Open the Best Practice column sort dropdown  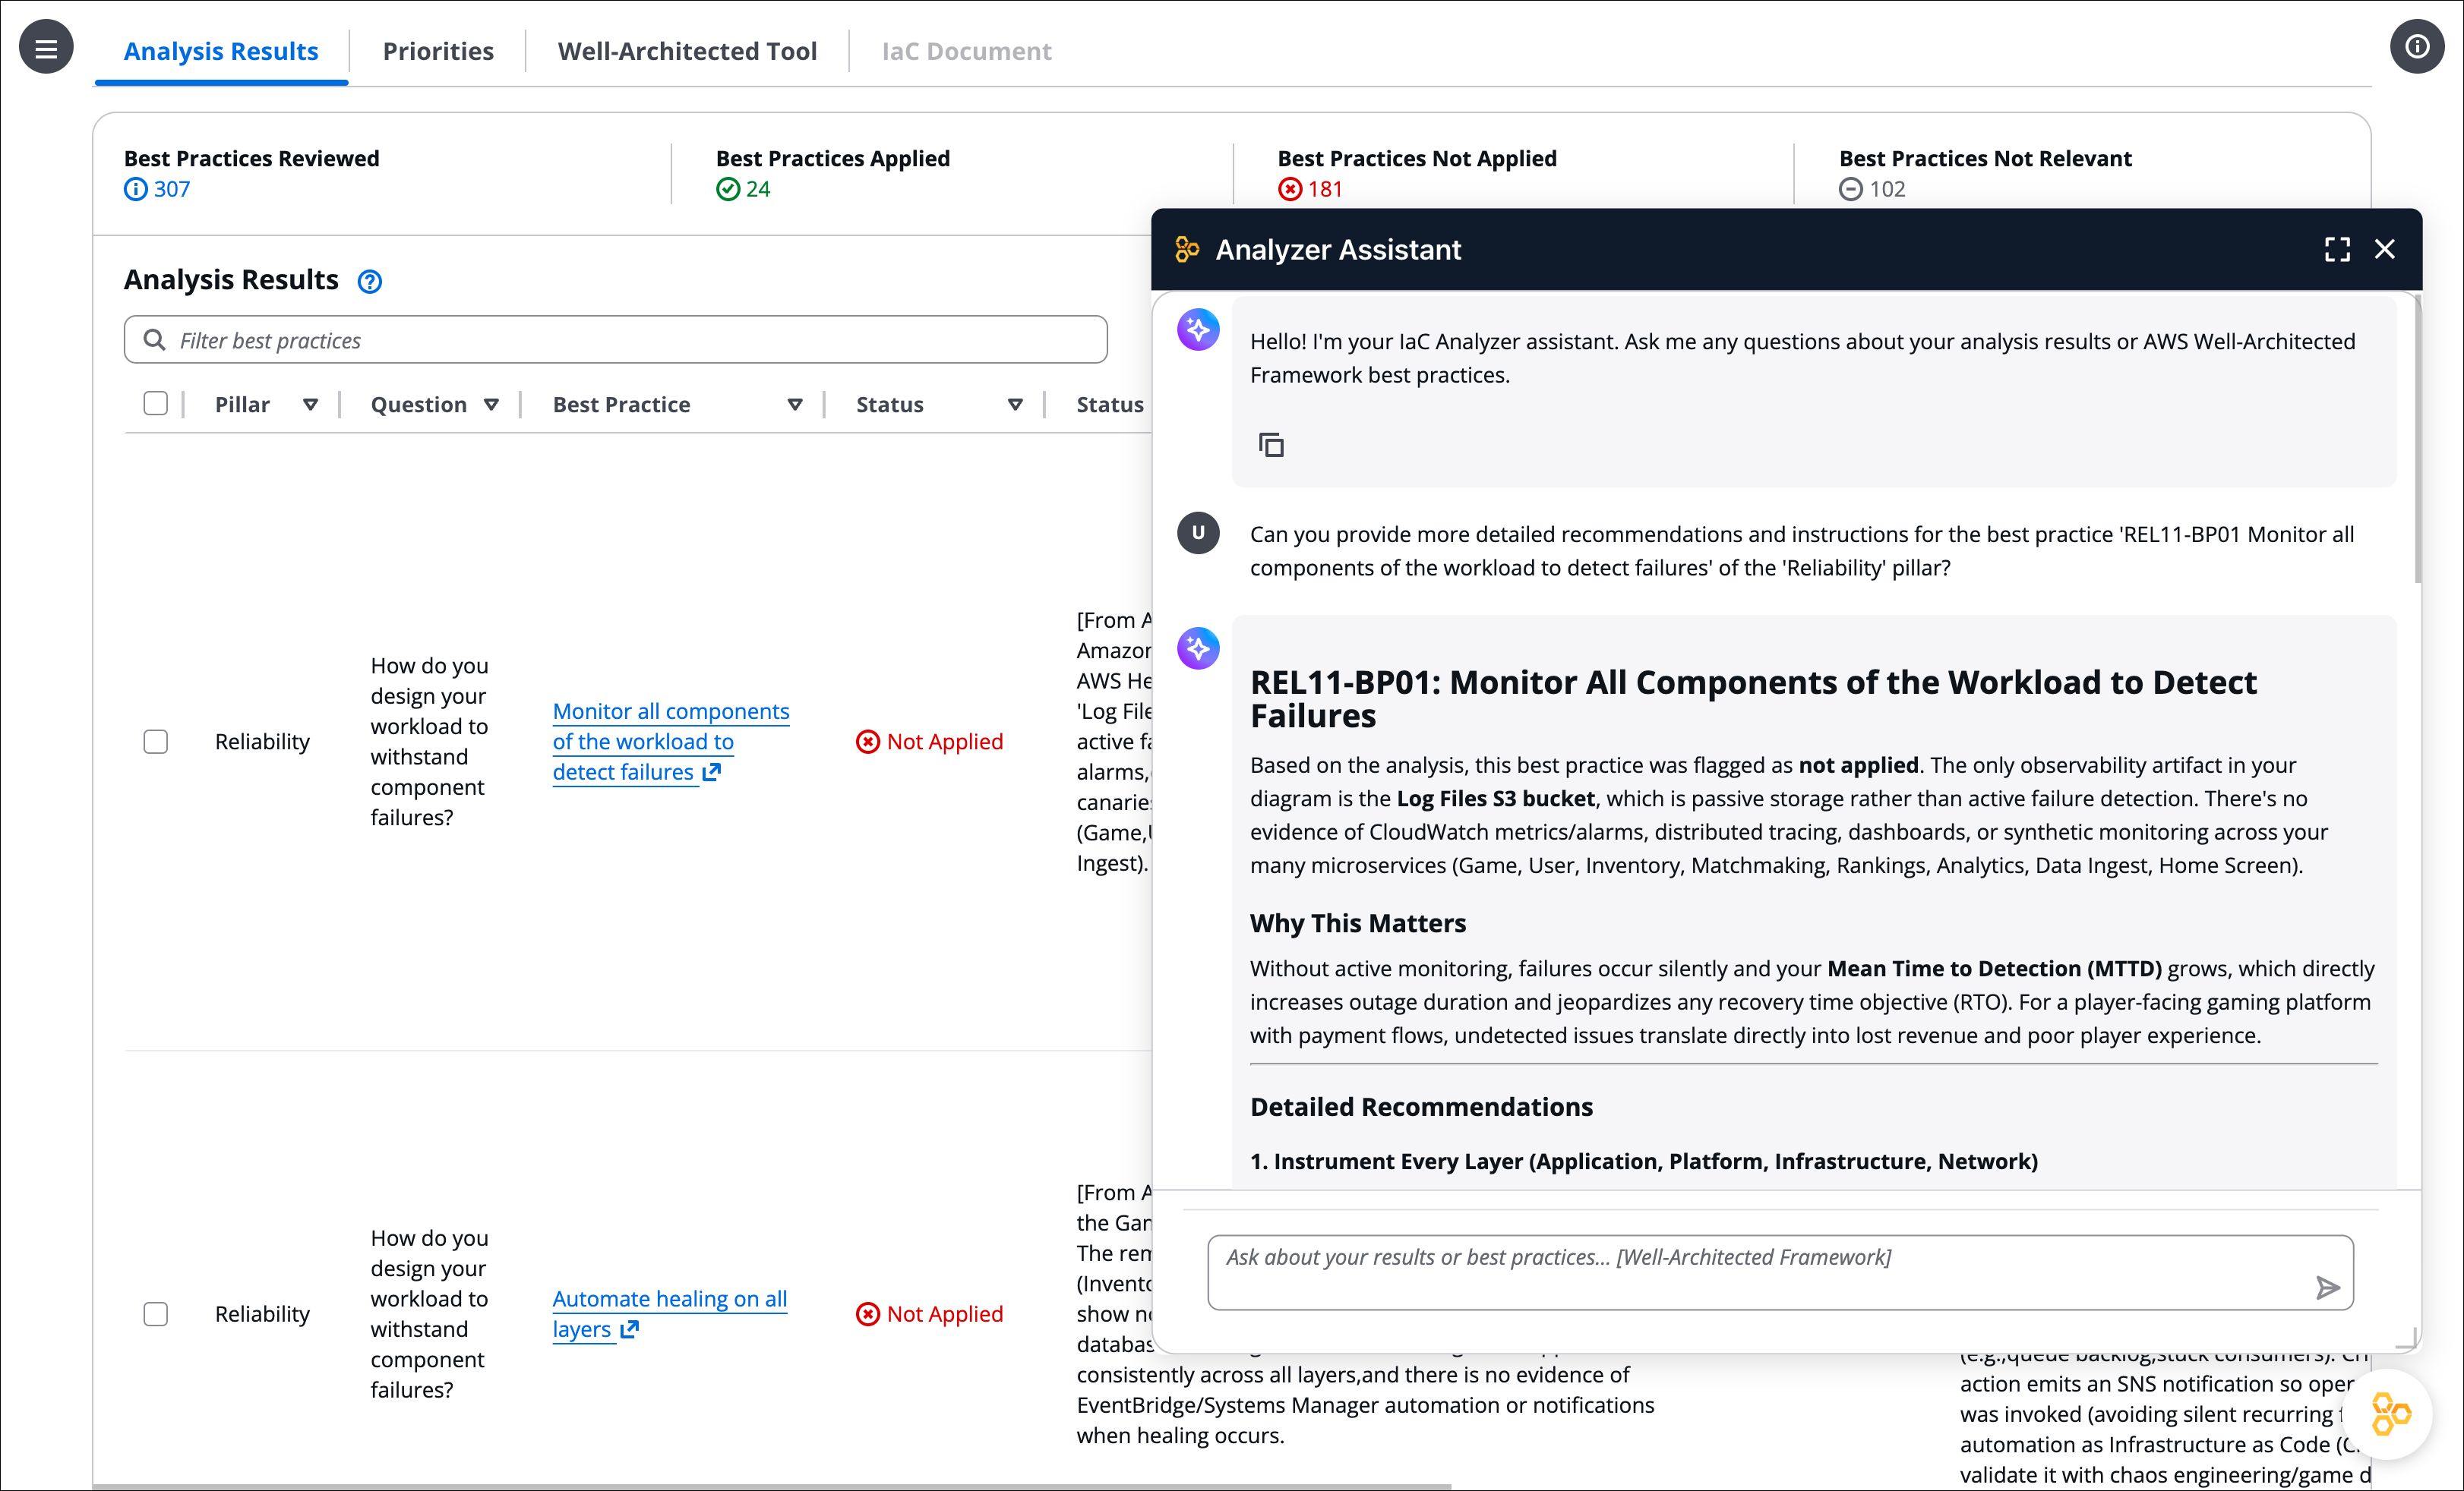(x=795, y=405)
